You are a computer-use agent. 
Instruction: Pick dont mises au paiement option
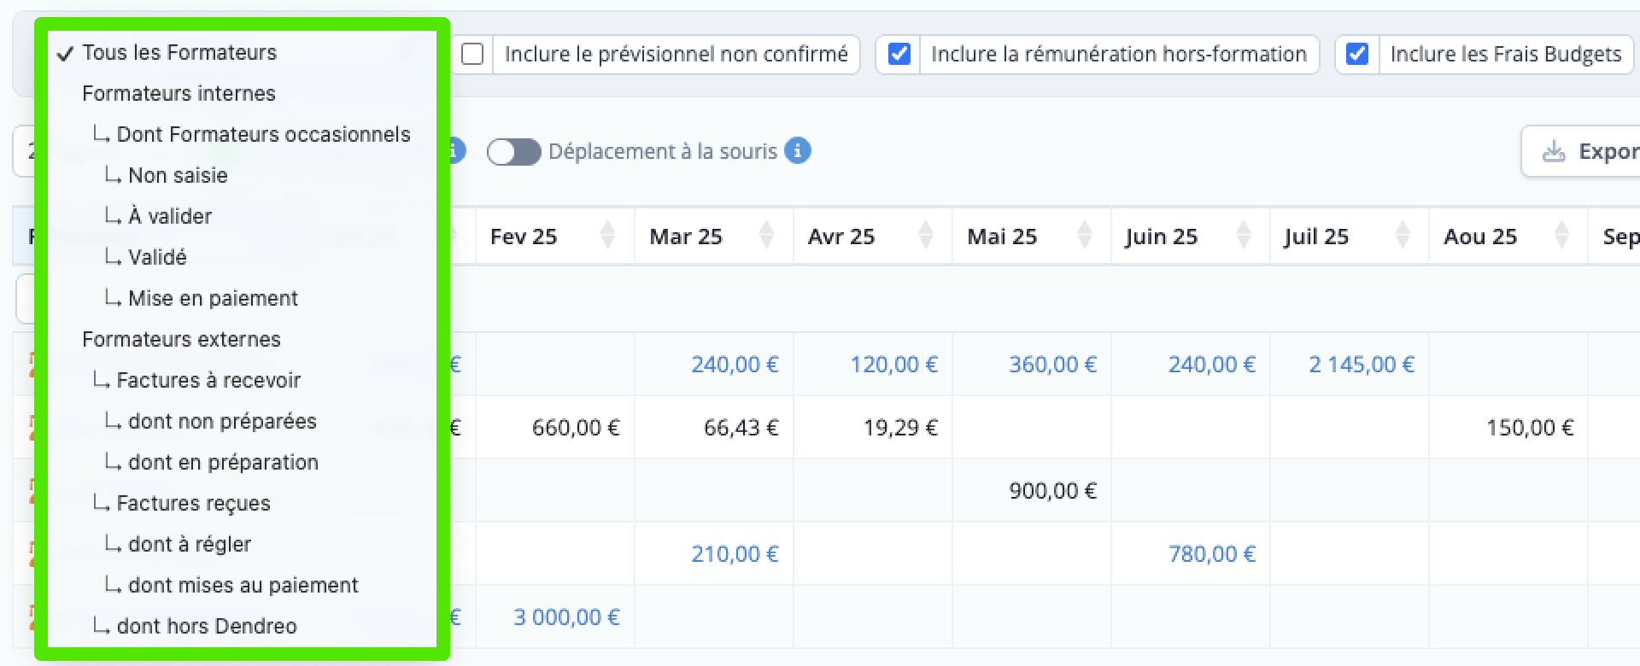tap(242, 585)
